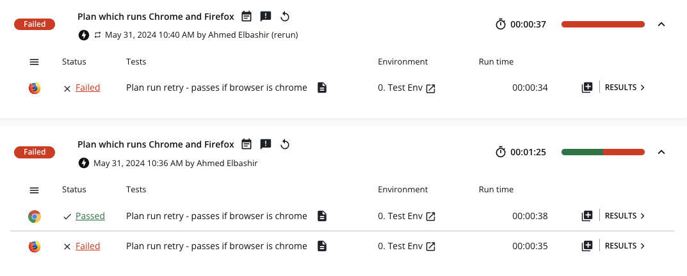The width and height of the screenshot is (687, 276).
Task: Click the comment alert icon on the top plan
Action: [266, 16]
